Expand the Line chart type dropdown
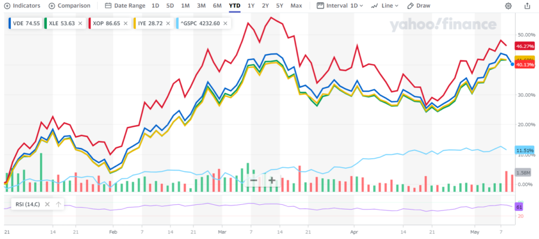Screen dimensions: 539x239 click(x=384, y=6)
